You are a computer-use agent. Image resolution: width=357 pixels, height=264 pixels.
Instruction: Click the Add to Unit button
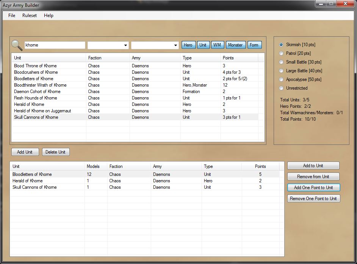point(313,166)
